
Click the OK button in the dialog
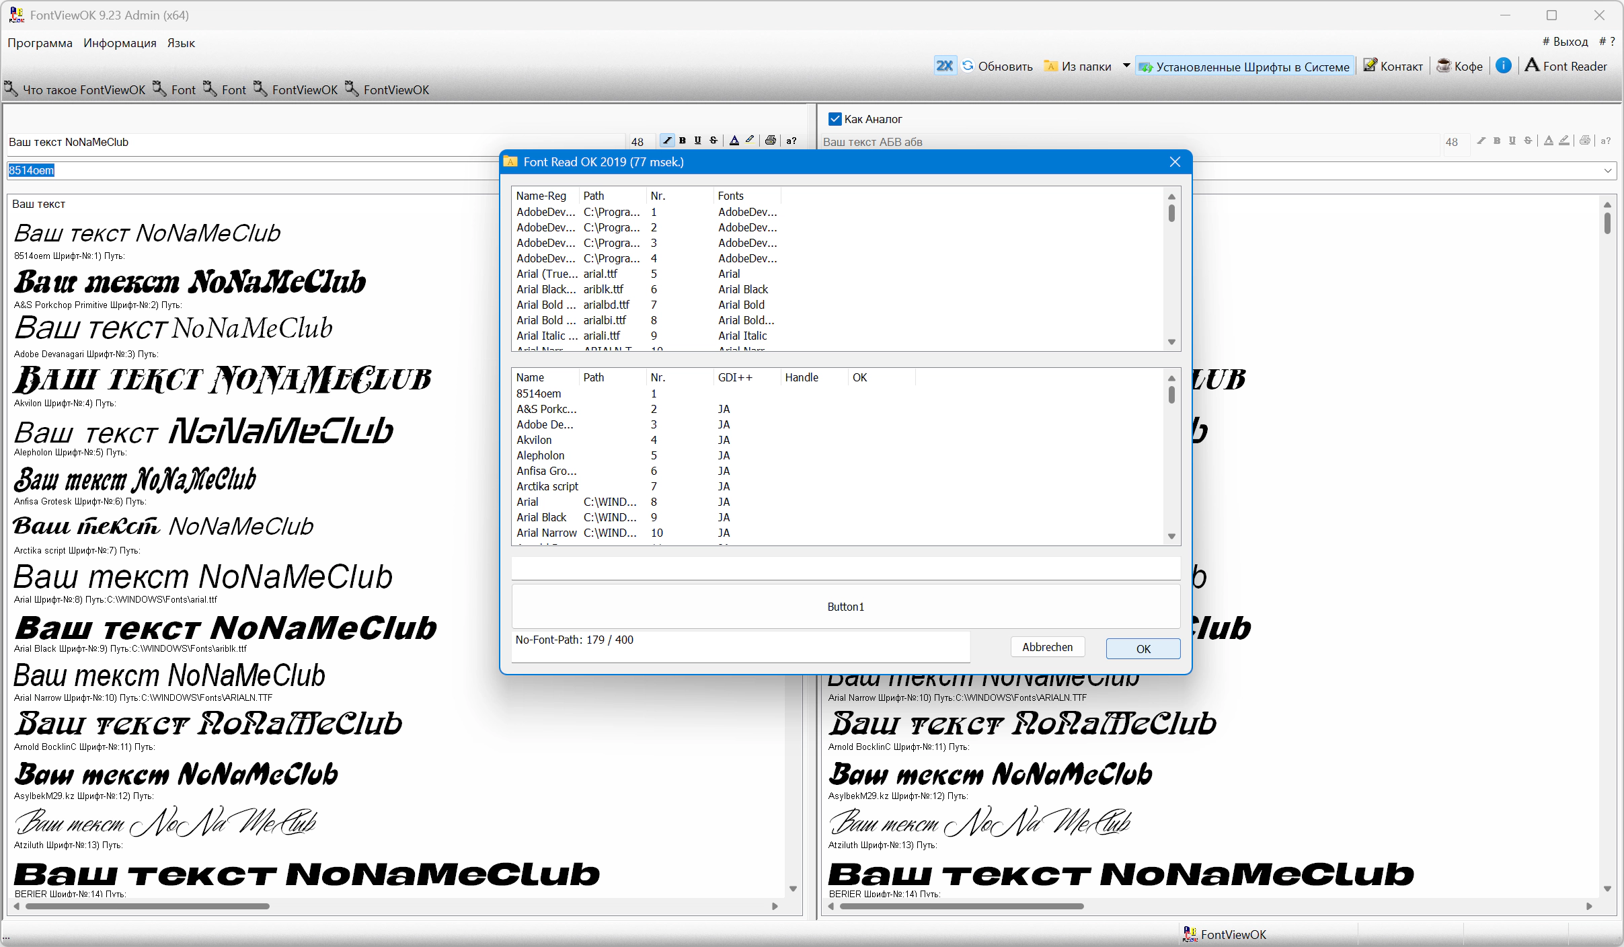(1143, 648)
